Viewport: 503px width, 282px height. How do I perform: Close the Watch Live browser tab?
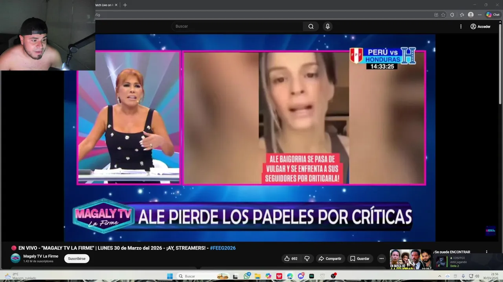[116, 5]
